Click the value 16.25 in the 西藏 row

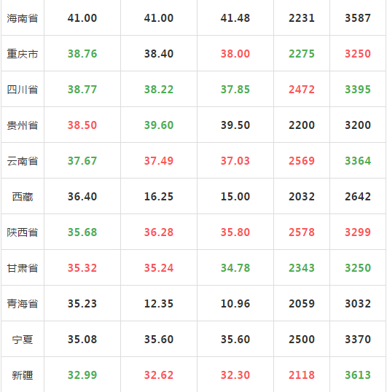[159, 197]
